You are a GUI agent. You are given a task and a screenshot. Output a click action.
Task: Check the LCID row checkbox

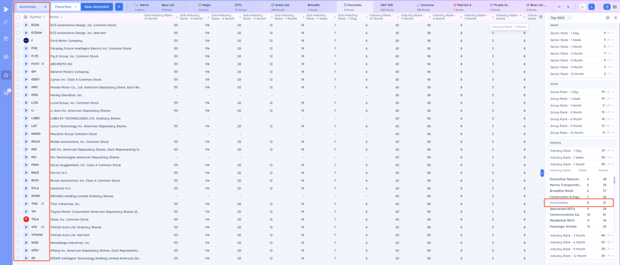18,103
